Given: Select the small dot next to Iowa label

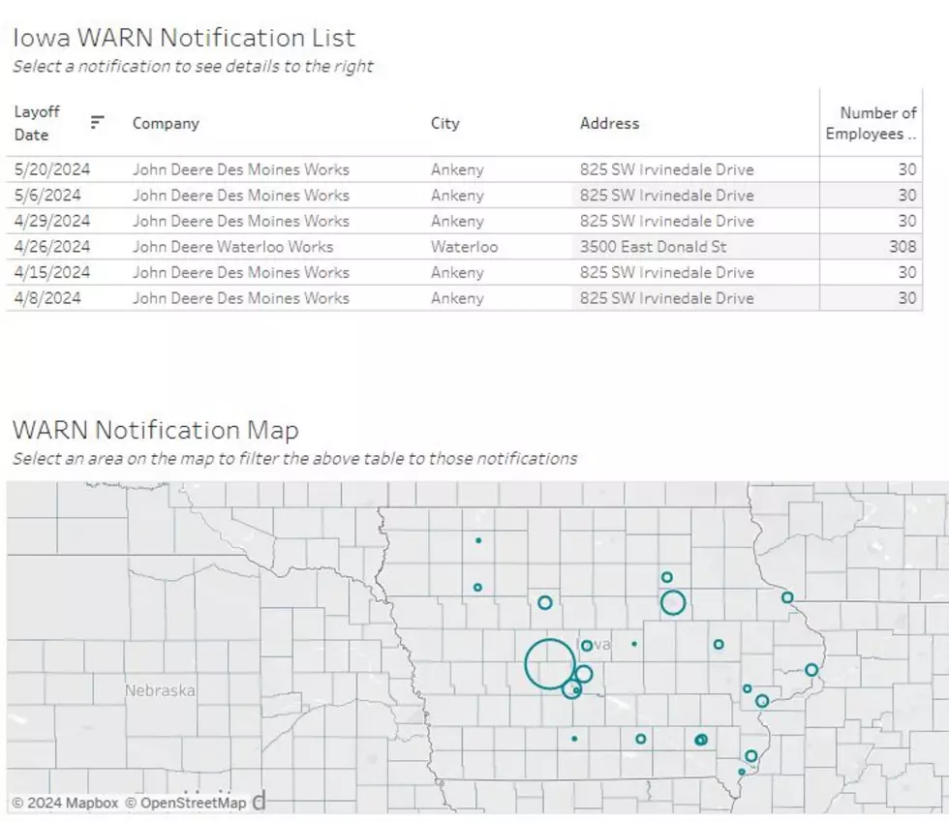Looking at the screenshot, I should pyautogui.click(x=634, y=644).
